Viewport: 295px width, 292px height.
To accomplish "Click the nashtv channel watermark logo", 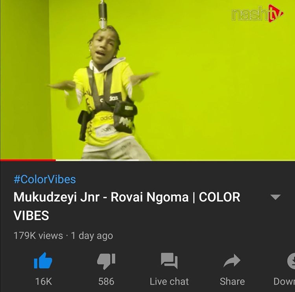I will click(257, 13).
